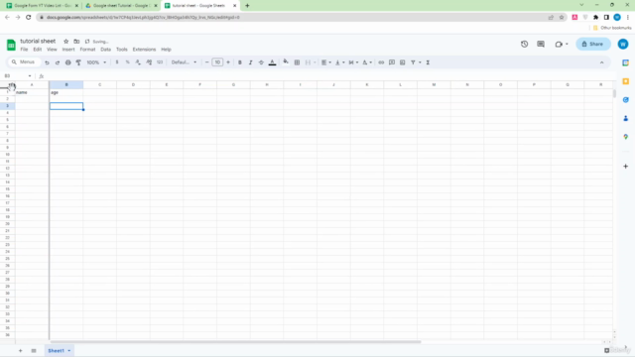Open the Extensions menu

pyautogui.click(x=144, y=50)
